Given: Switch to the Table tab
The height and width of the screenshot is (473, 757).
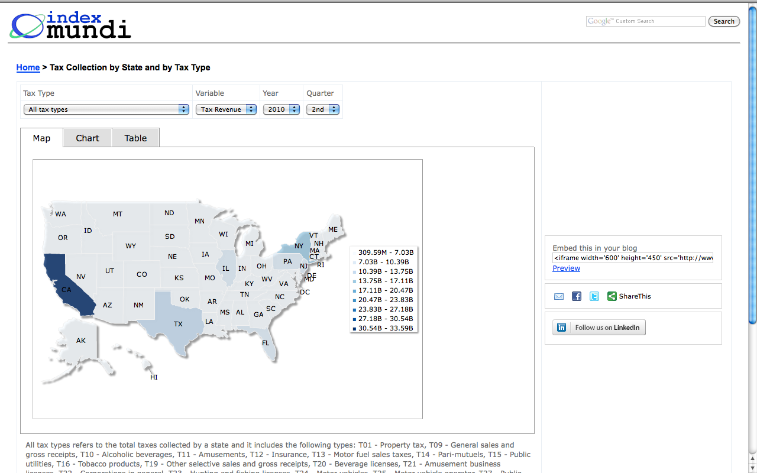Looking at the screenshot, I should pos(135,138).
